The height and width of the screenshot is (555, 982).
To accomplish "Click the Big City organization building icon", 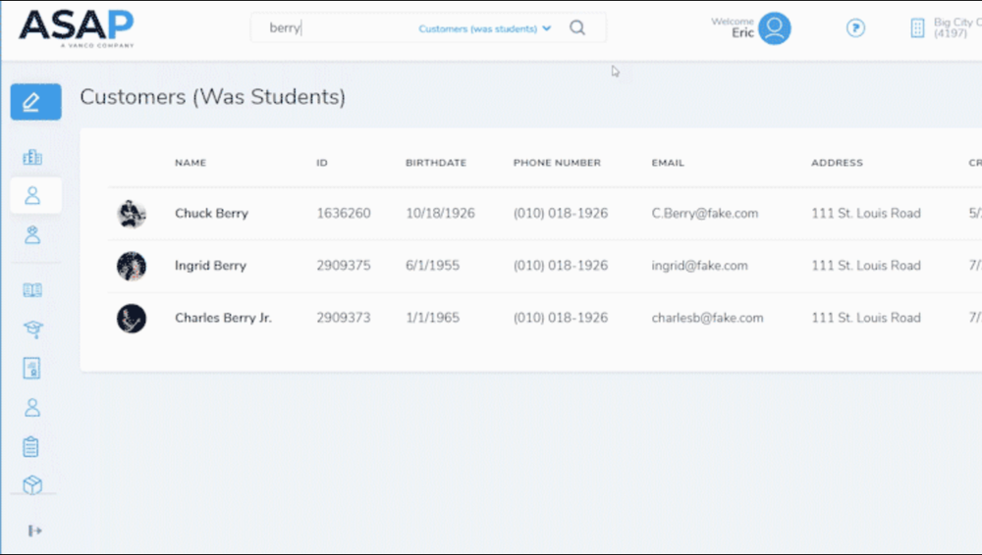I will (x=917, y=28).
